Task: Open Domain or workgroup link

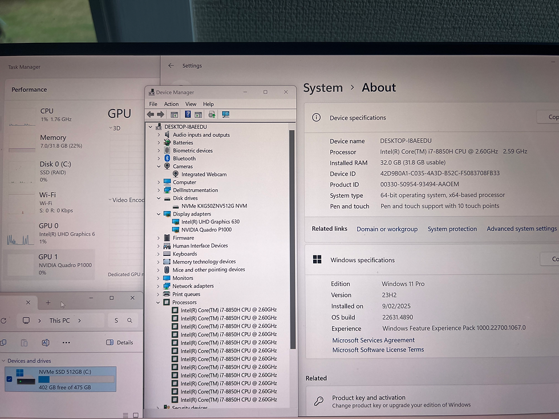Action: 387,229
